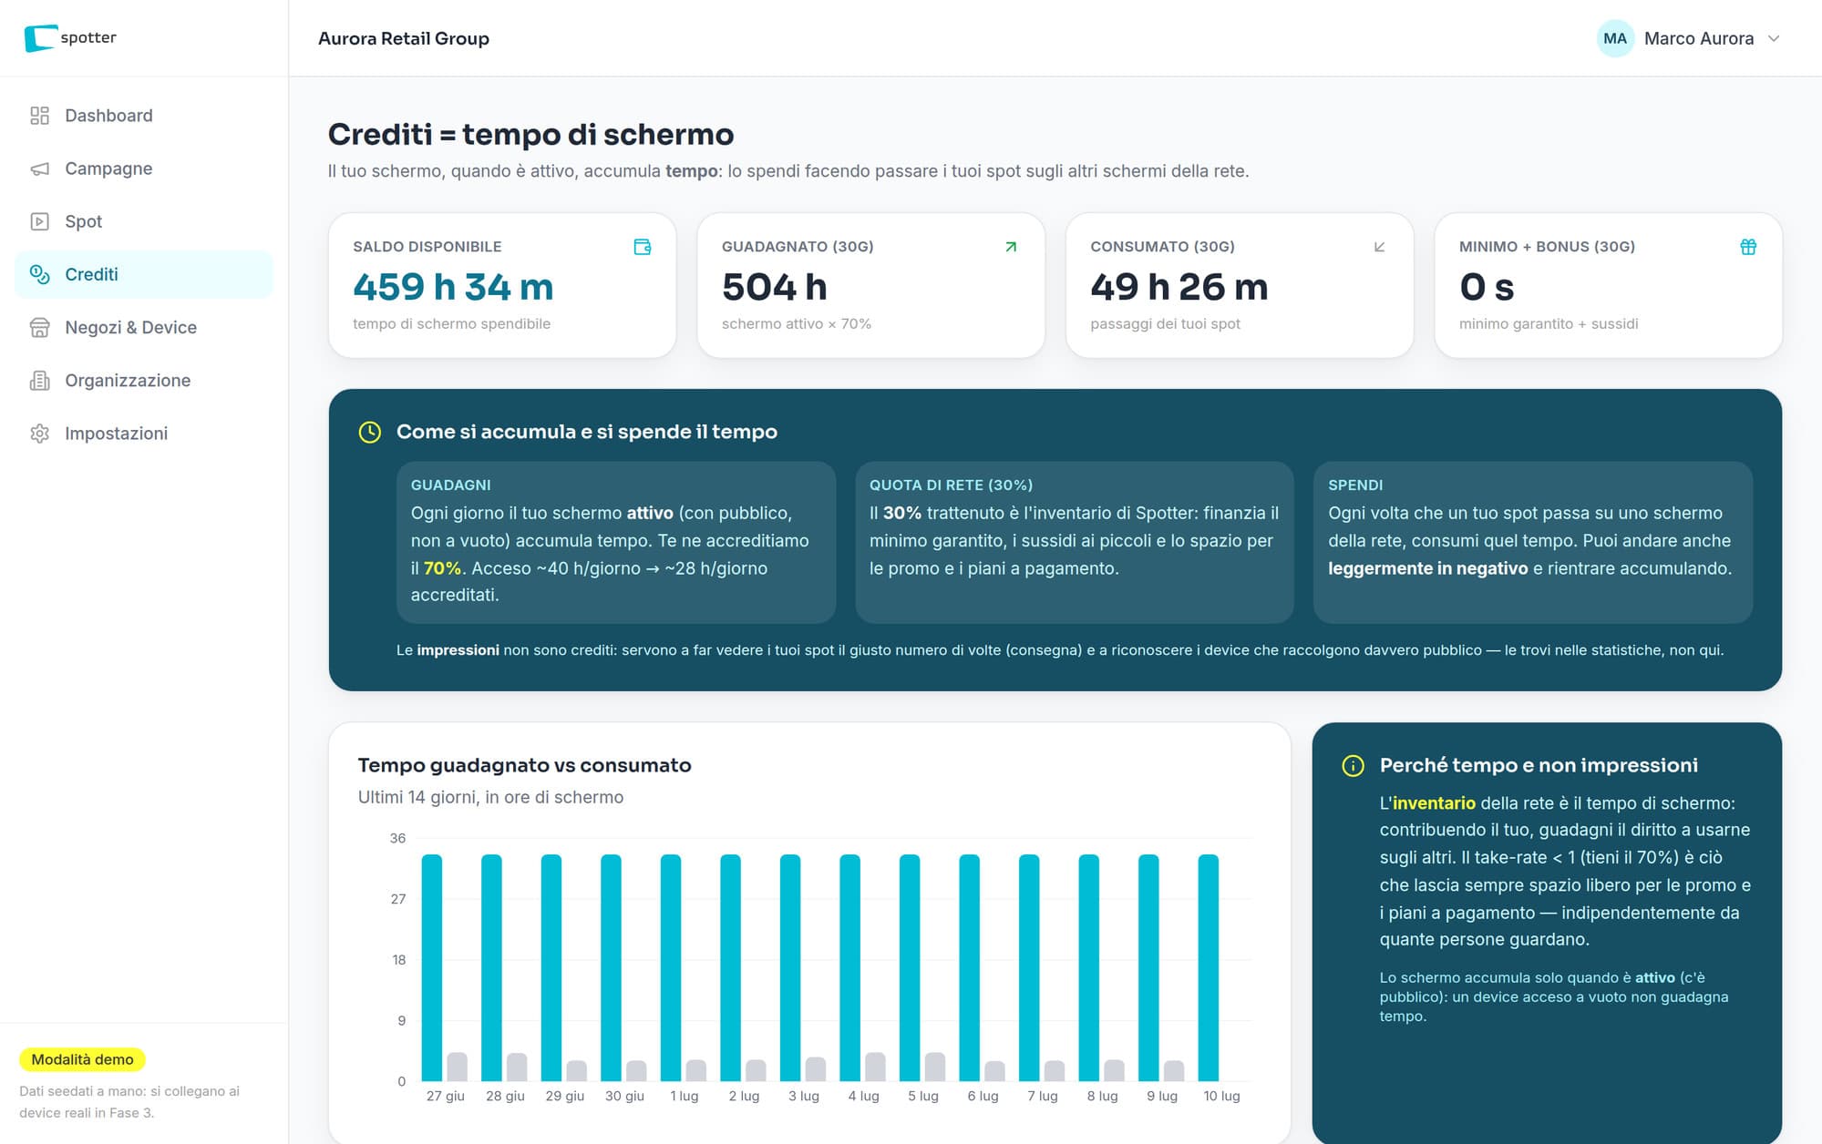
Task: Click the 36 y-axis label
Action: click(397, 838)
